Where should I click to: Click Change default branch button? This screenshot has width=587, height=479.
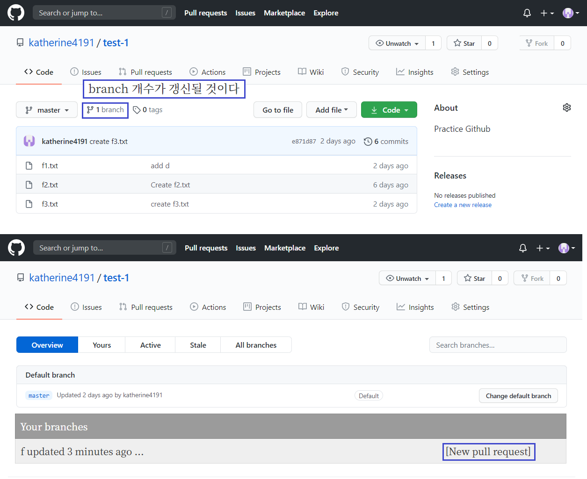click(x=518, y=395)
